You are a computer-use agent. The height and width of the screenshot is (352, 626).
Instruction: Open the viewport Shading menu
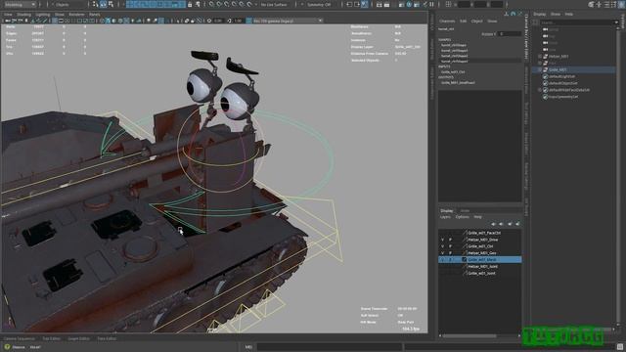(23, 15)
